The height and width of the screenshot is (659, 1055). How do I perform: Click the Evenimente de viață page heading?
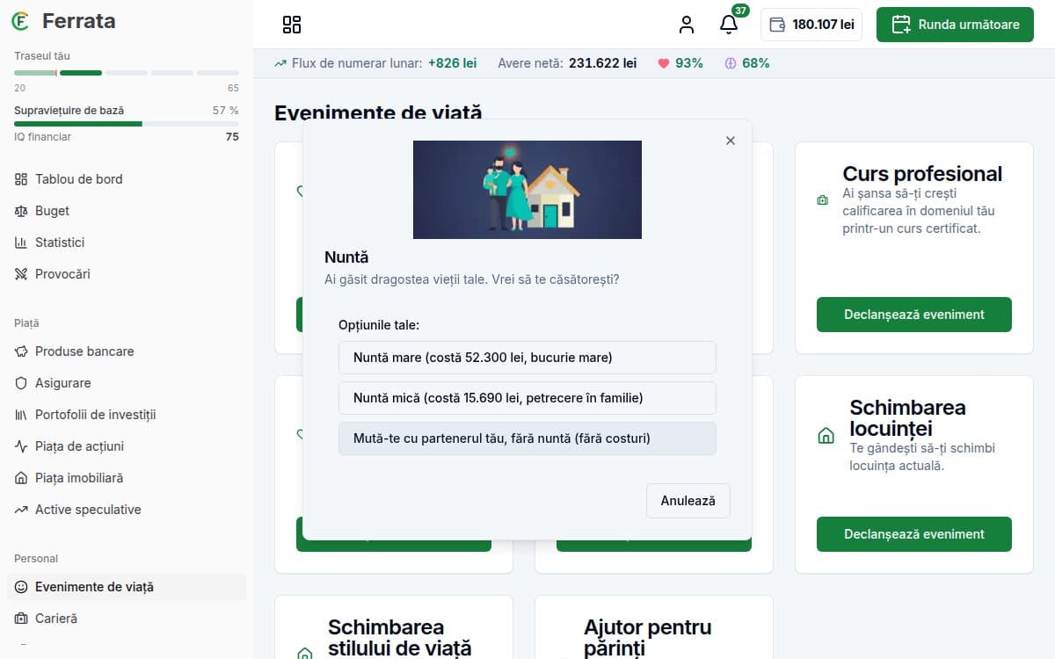point(378,112)
